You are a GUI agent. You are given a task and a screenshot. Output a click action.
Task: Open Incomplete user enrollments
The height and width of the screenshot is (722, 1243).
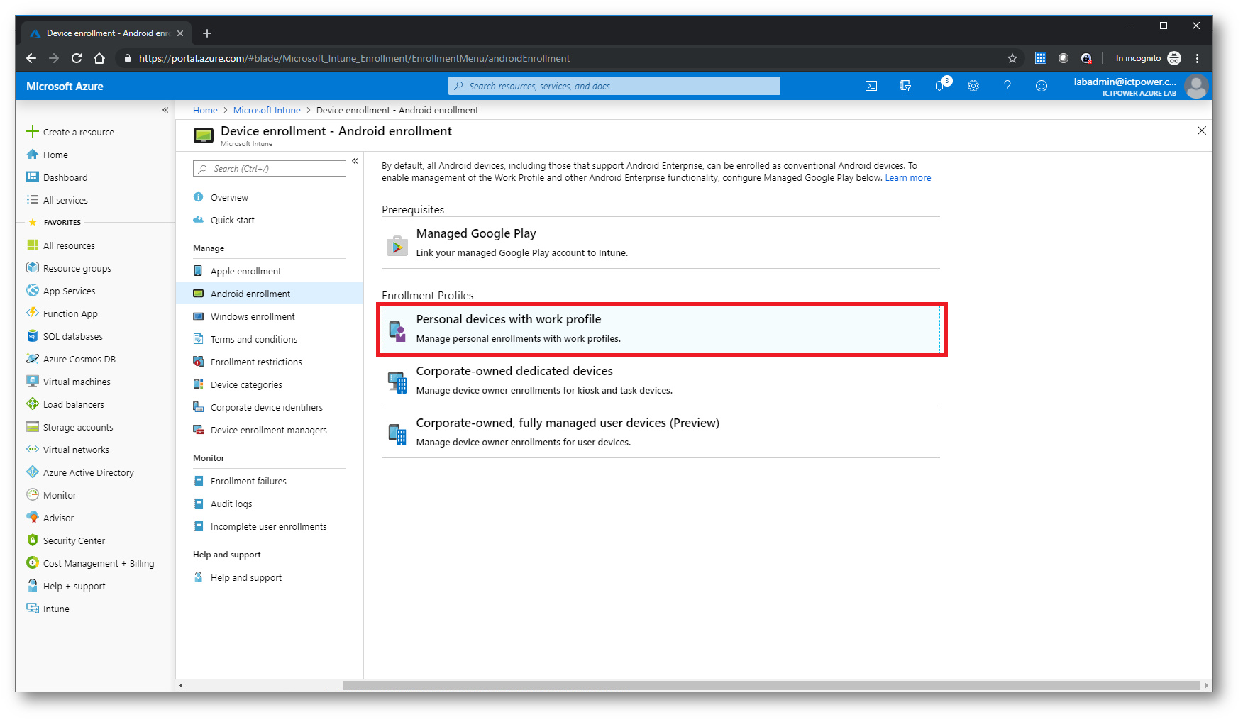point(270,526)
